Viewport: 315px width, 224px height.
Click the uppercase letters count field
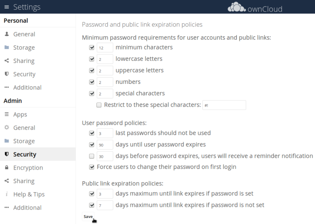point(105,71)
